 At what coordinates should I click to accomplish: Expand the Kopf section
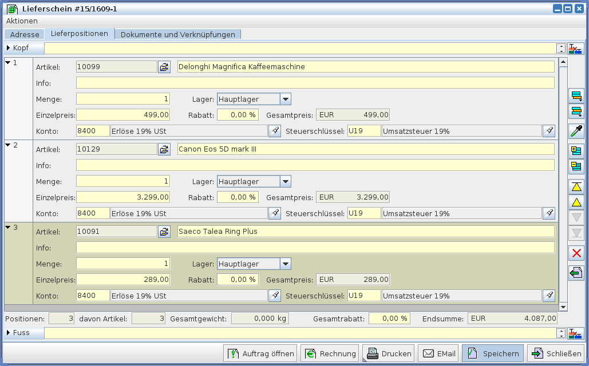(x=9, y=48)
